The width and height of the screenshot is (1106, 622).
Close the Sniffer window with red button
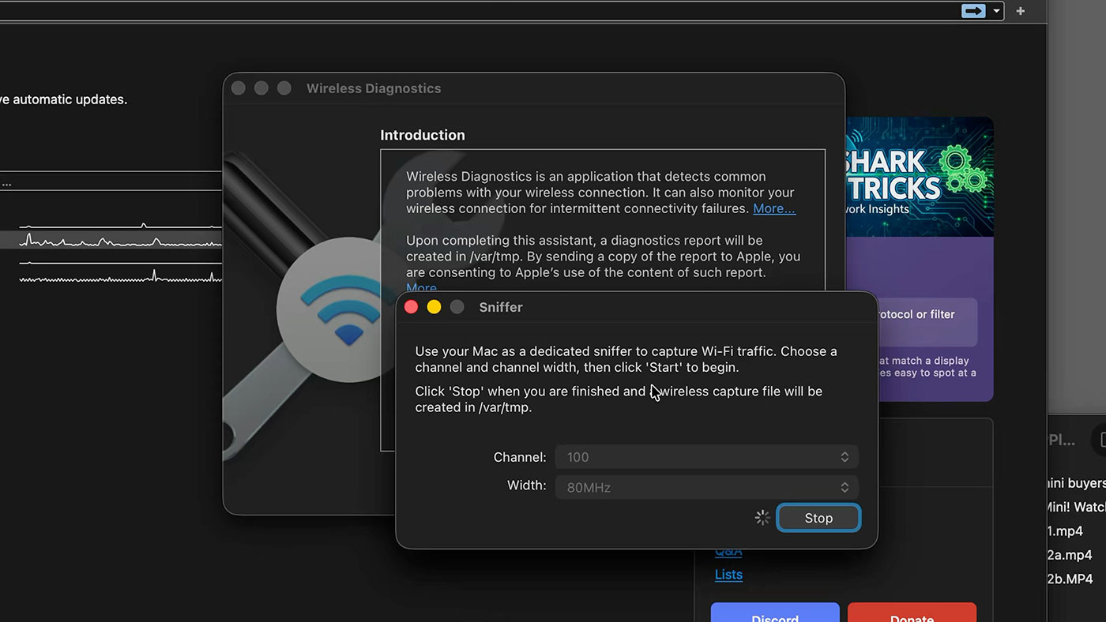[411, 307]
